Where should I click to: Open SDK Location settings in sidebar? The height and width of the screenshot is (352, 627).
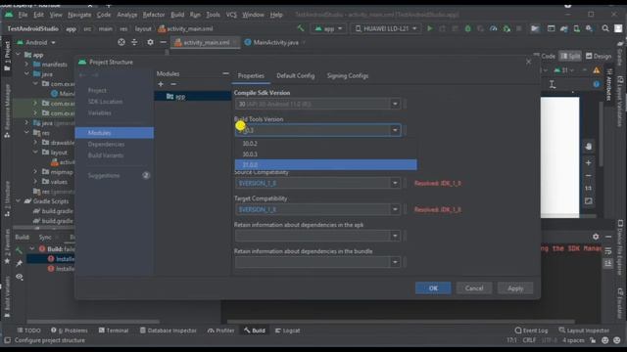(105, 102)
